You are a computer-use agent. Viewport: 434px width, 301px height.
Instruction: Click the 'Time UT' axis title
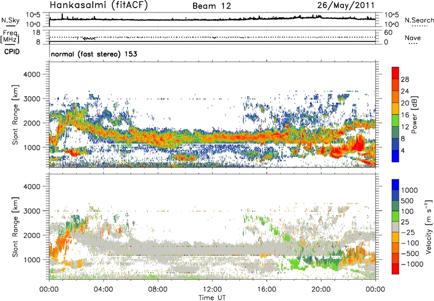coord(212,298)
